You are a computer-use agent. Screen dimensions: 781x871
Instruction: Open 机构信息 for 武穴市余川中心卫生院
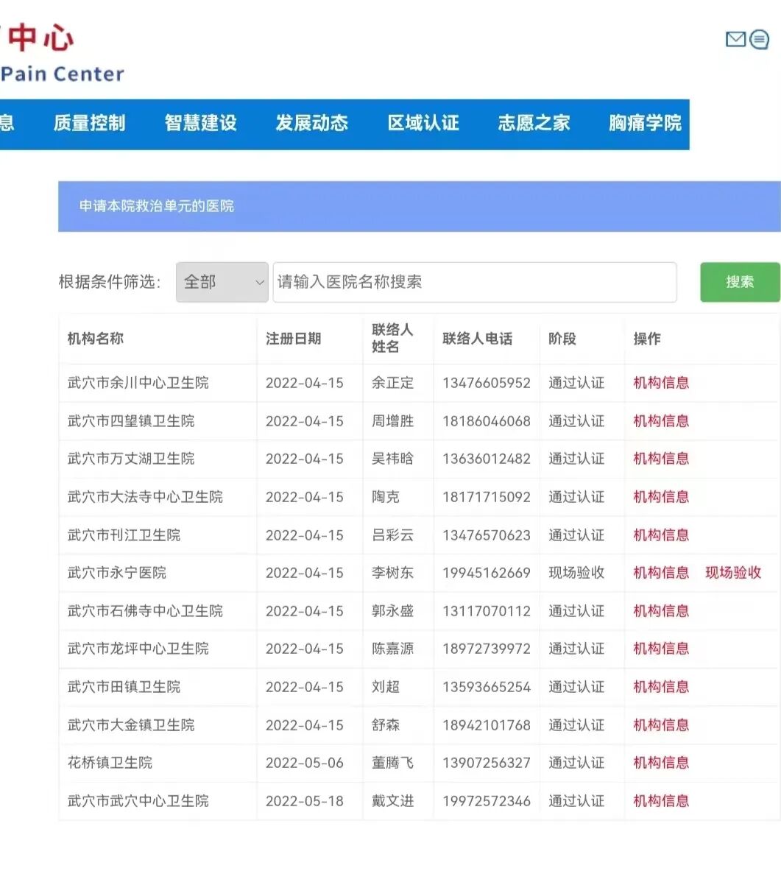660,383
